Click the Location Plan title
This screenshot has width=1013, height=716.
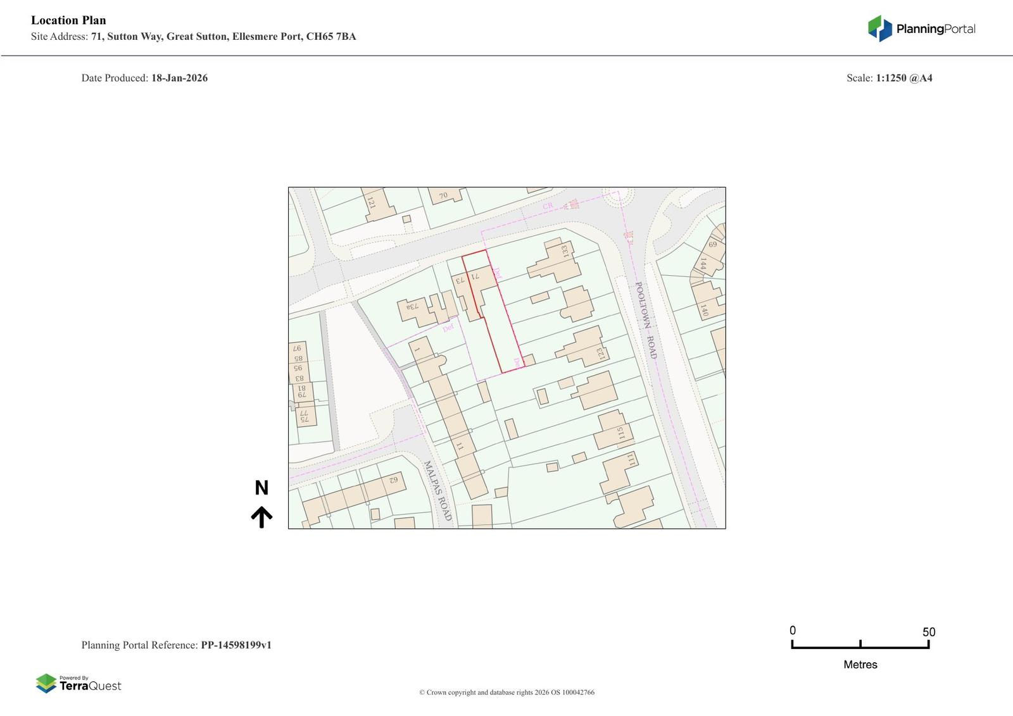(x=68, y=20)
